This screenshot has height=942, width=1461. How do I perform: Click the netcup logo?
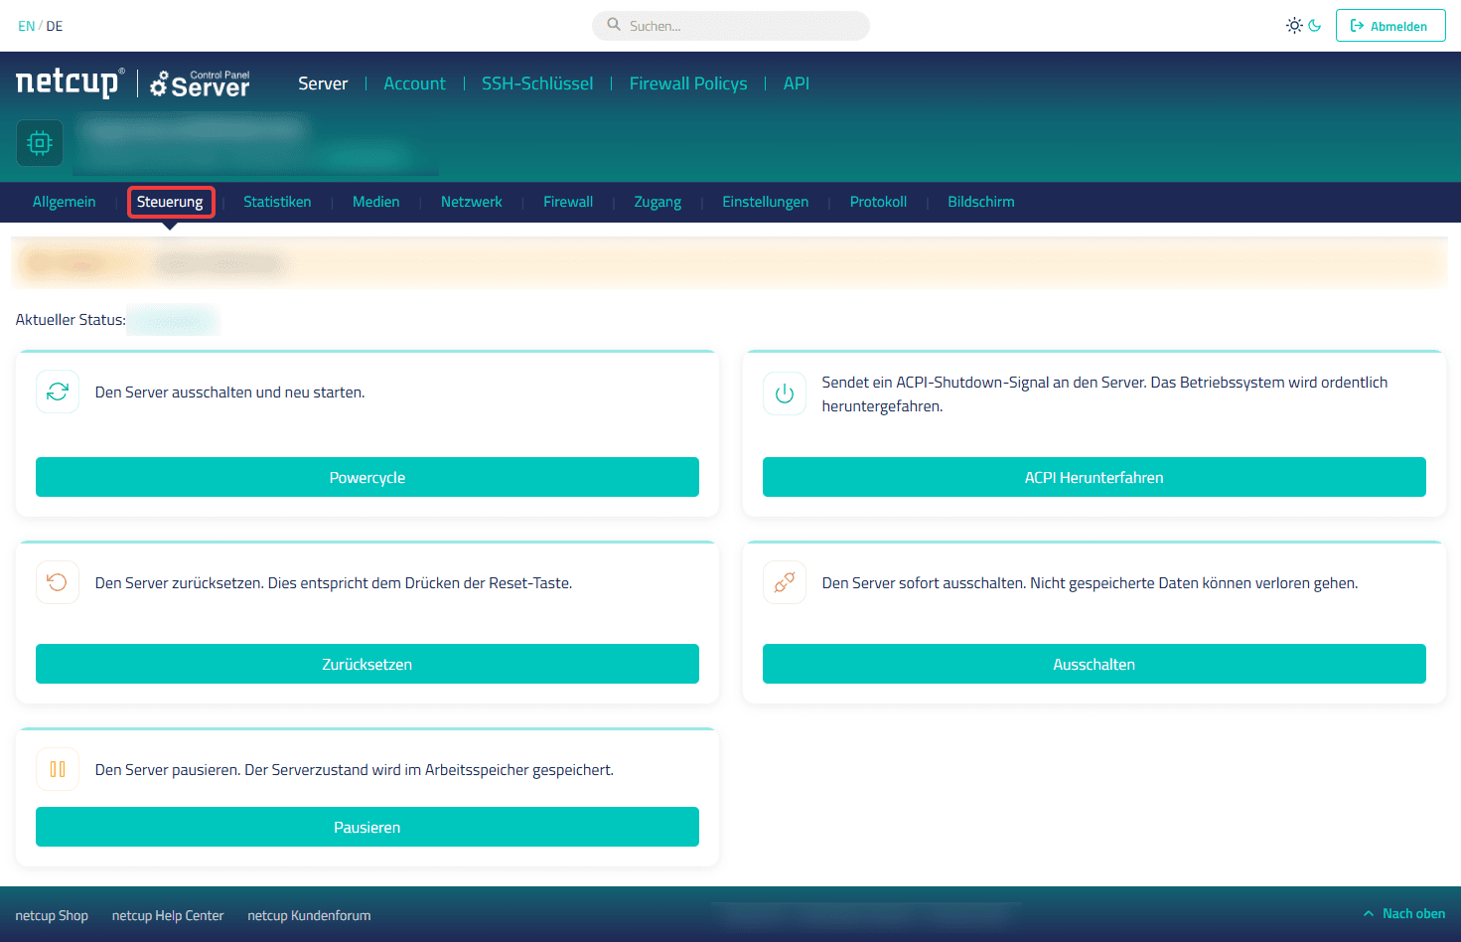click(70, 82)
